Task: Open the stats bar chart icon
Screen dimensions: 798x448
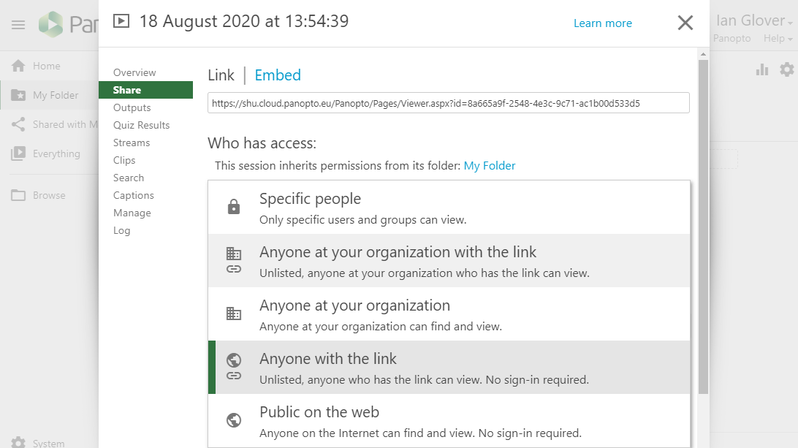Action: point(762,69)
